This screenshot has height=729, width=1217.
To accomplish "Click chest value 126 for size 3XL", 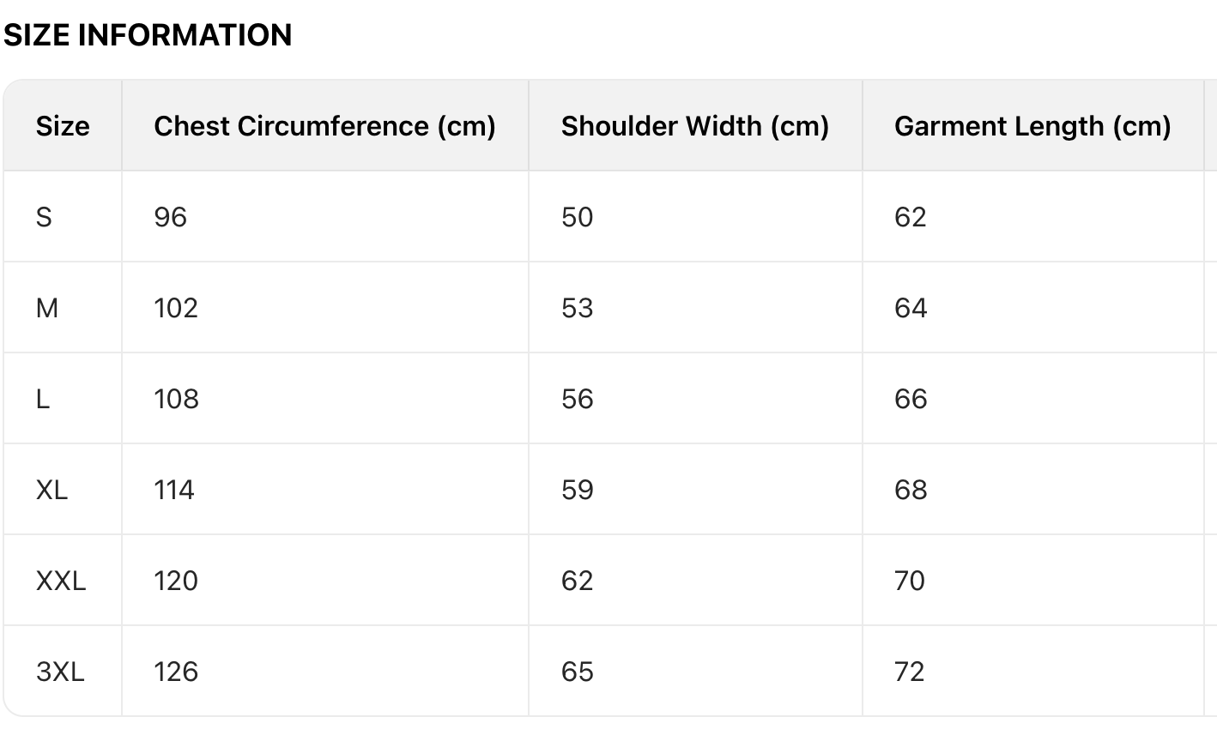I will (x=176, y=672).
